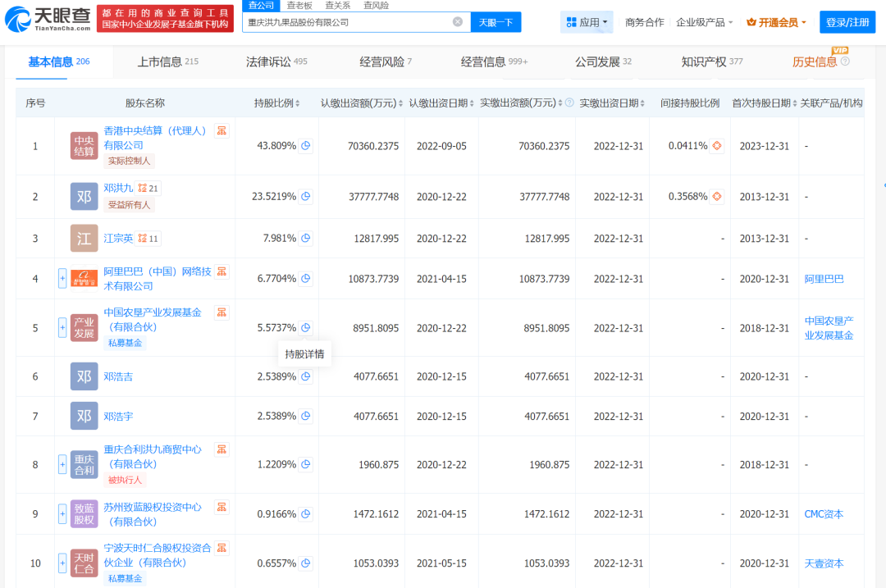Switch to the 法律诉讼 tab
Image resolution: width=886 pixels, height=588 pixels.
(x=276, y=62)
